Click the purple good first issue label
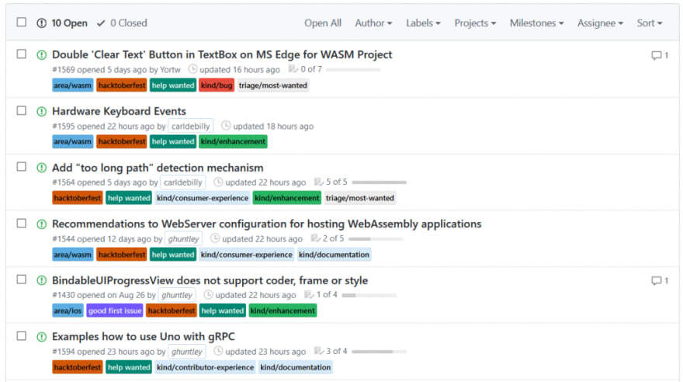The width and height of the screenshot is (683, 382). pos(115,311)
